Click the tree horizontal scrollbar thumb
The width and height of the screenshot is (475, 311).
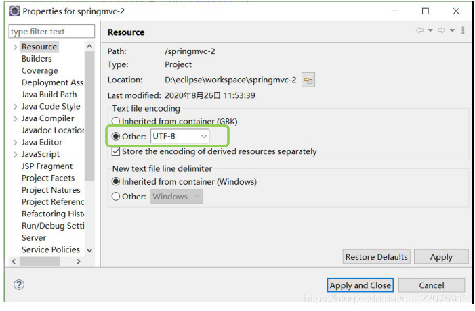click(40, 262)
